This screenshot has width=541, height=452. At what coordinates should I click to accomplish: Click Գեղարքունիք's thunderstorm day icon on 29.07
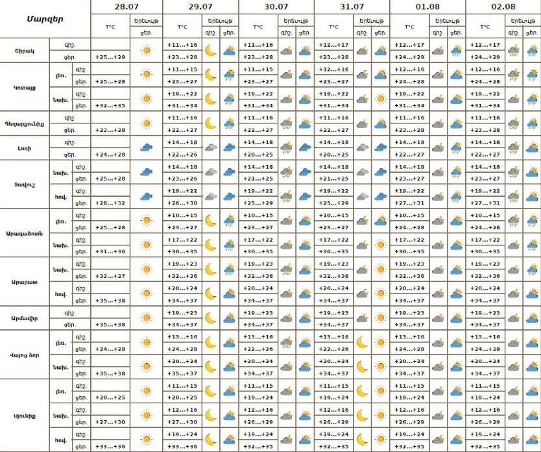click(x=229, y=123)
